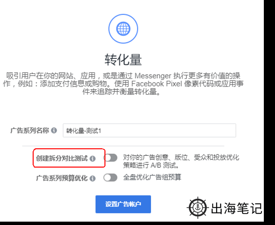
Task: Click the 全盘优化广告组预算 description
Action: [152, 177]
